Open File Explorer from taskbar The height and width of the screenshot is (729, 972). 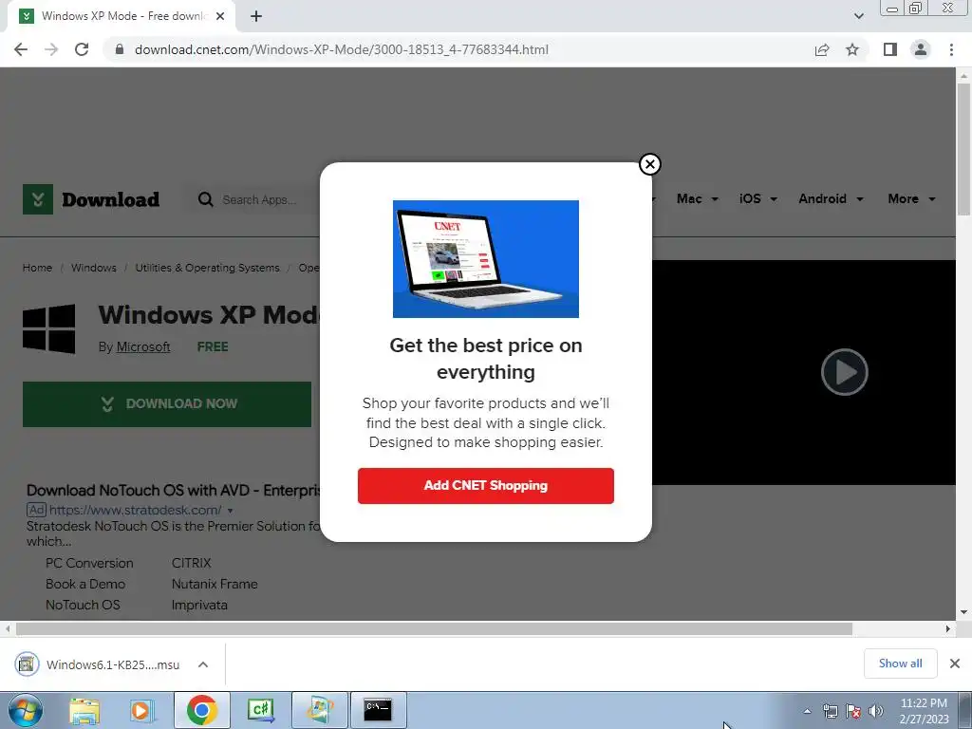(84, 710)
